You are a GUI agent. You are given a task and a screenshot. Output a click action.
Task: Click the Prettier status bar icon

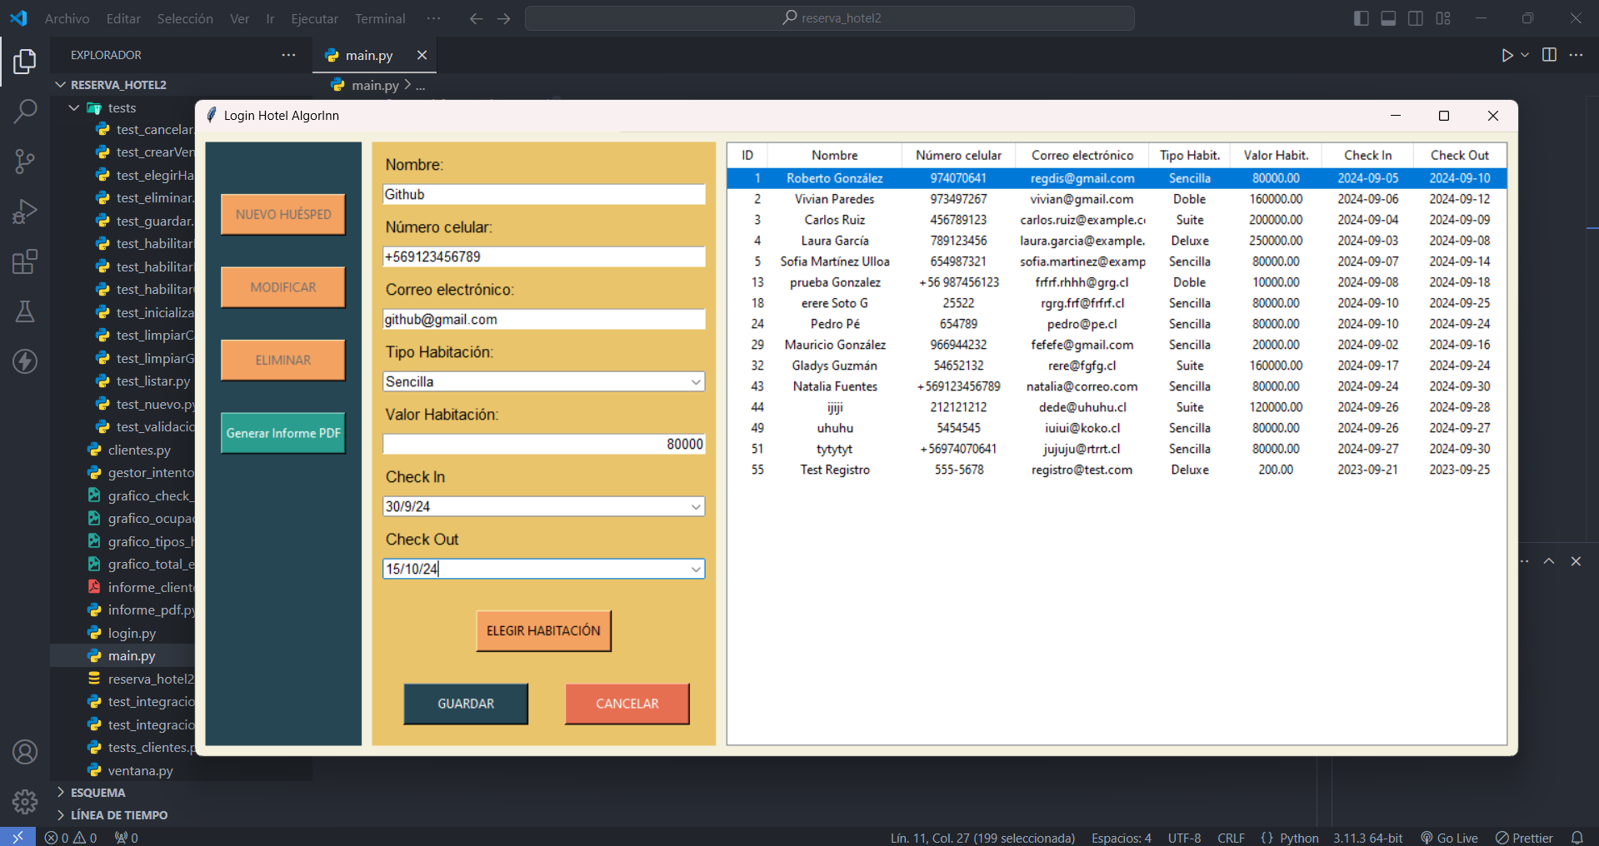(x=1524, y=837)
